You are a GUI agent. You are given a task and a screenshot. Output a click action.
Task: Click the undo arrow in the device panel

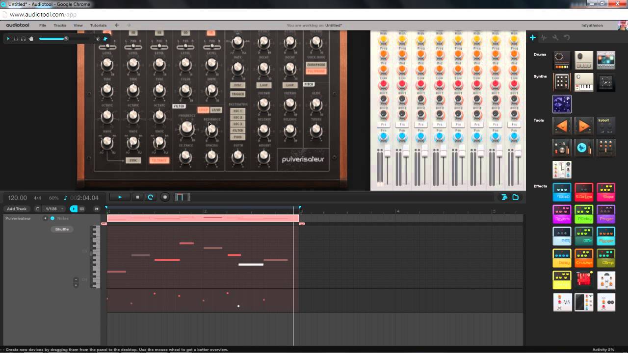point(567,37)
